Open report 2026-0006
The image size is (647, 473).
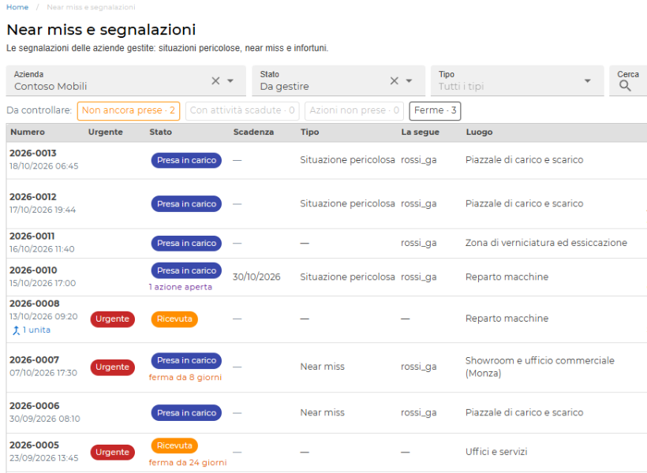(35, 406)
